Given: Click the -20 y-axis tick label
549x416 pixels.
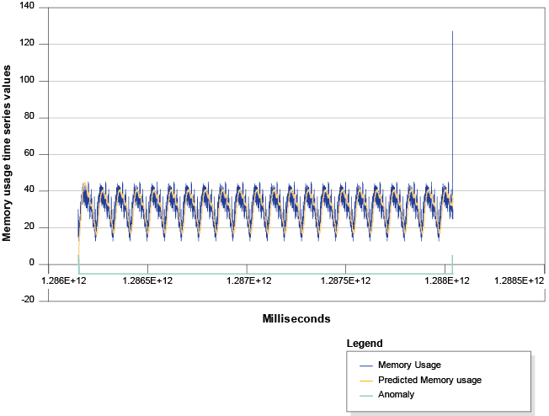Looking at the screenshot, I should tap(28, 301).
